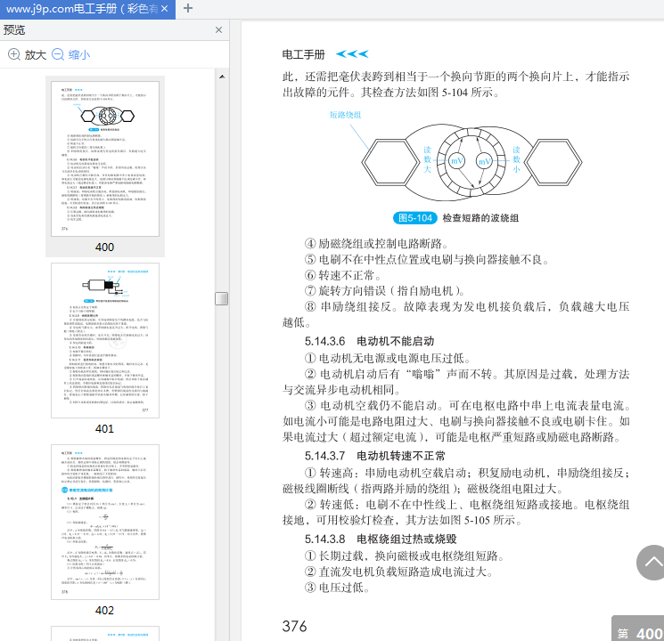Close the 预览 preview panel

(218, 30)
